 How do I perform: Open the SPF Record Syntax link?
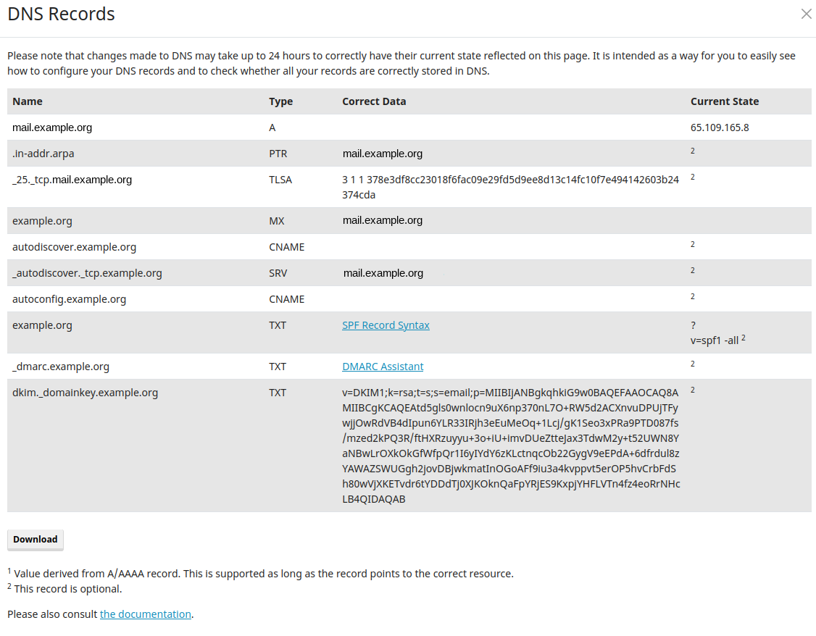386,325
